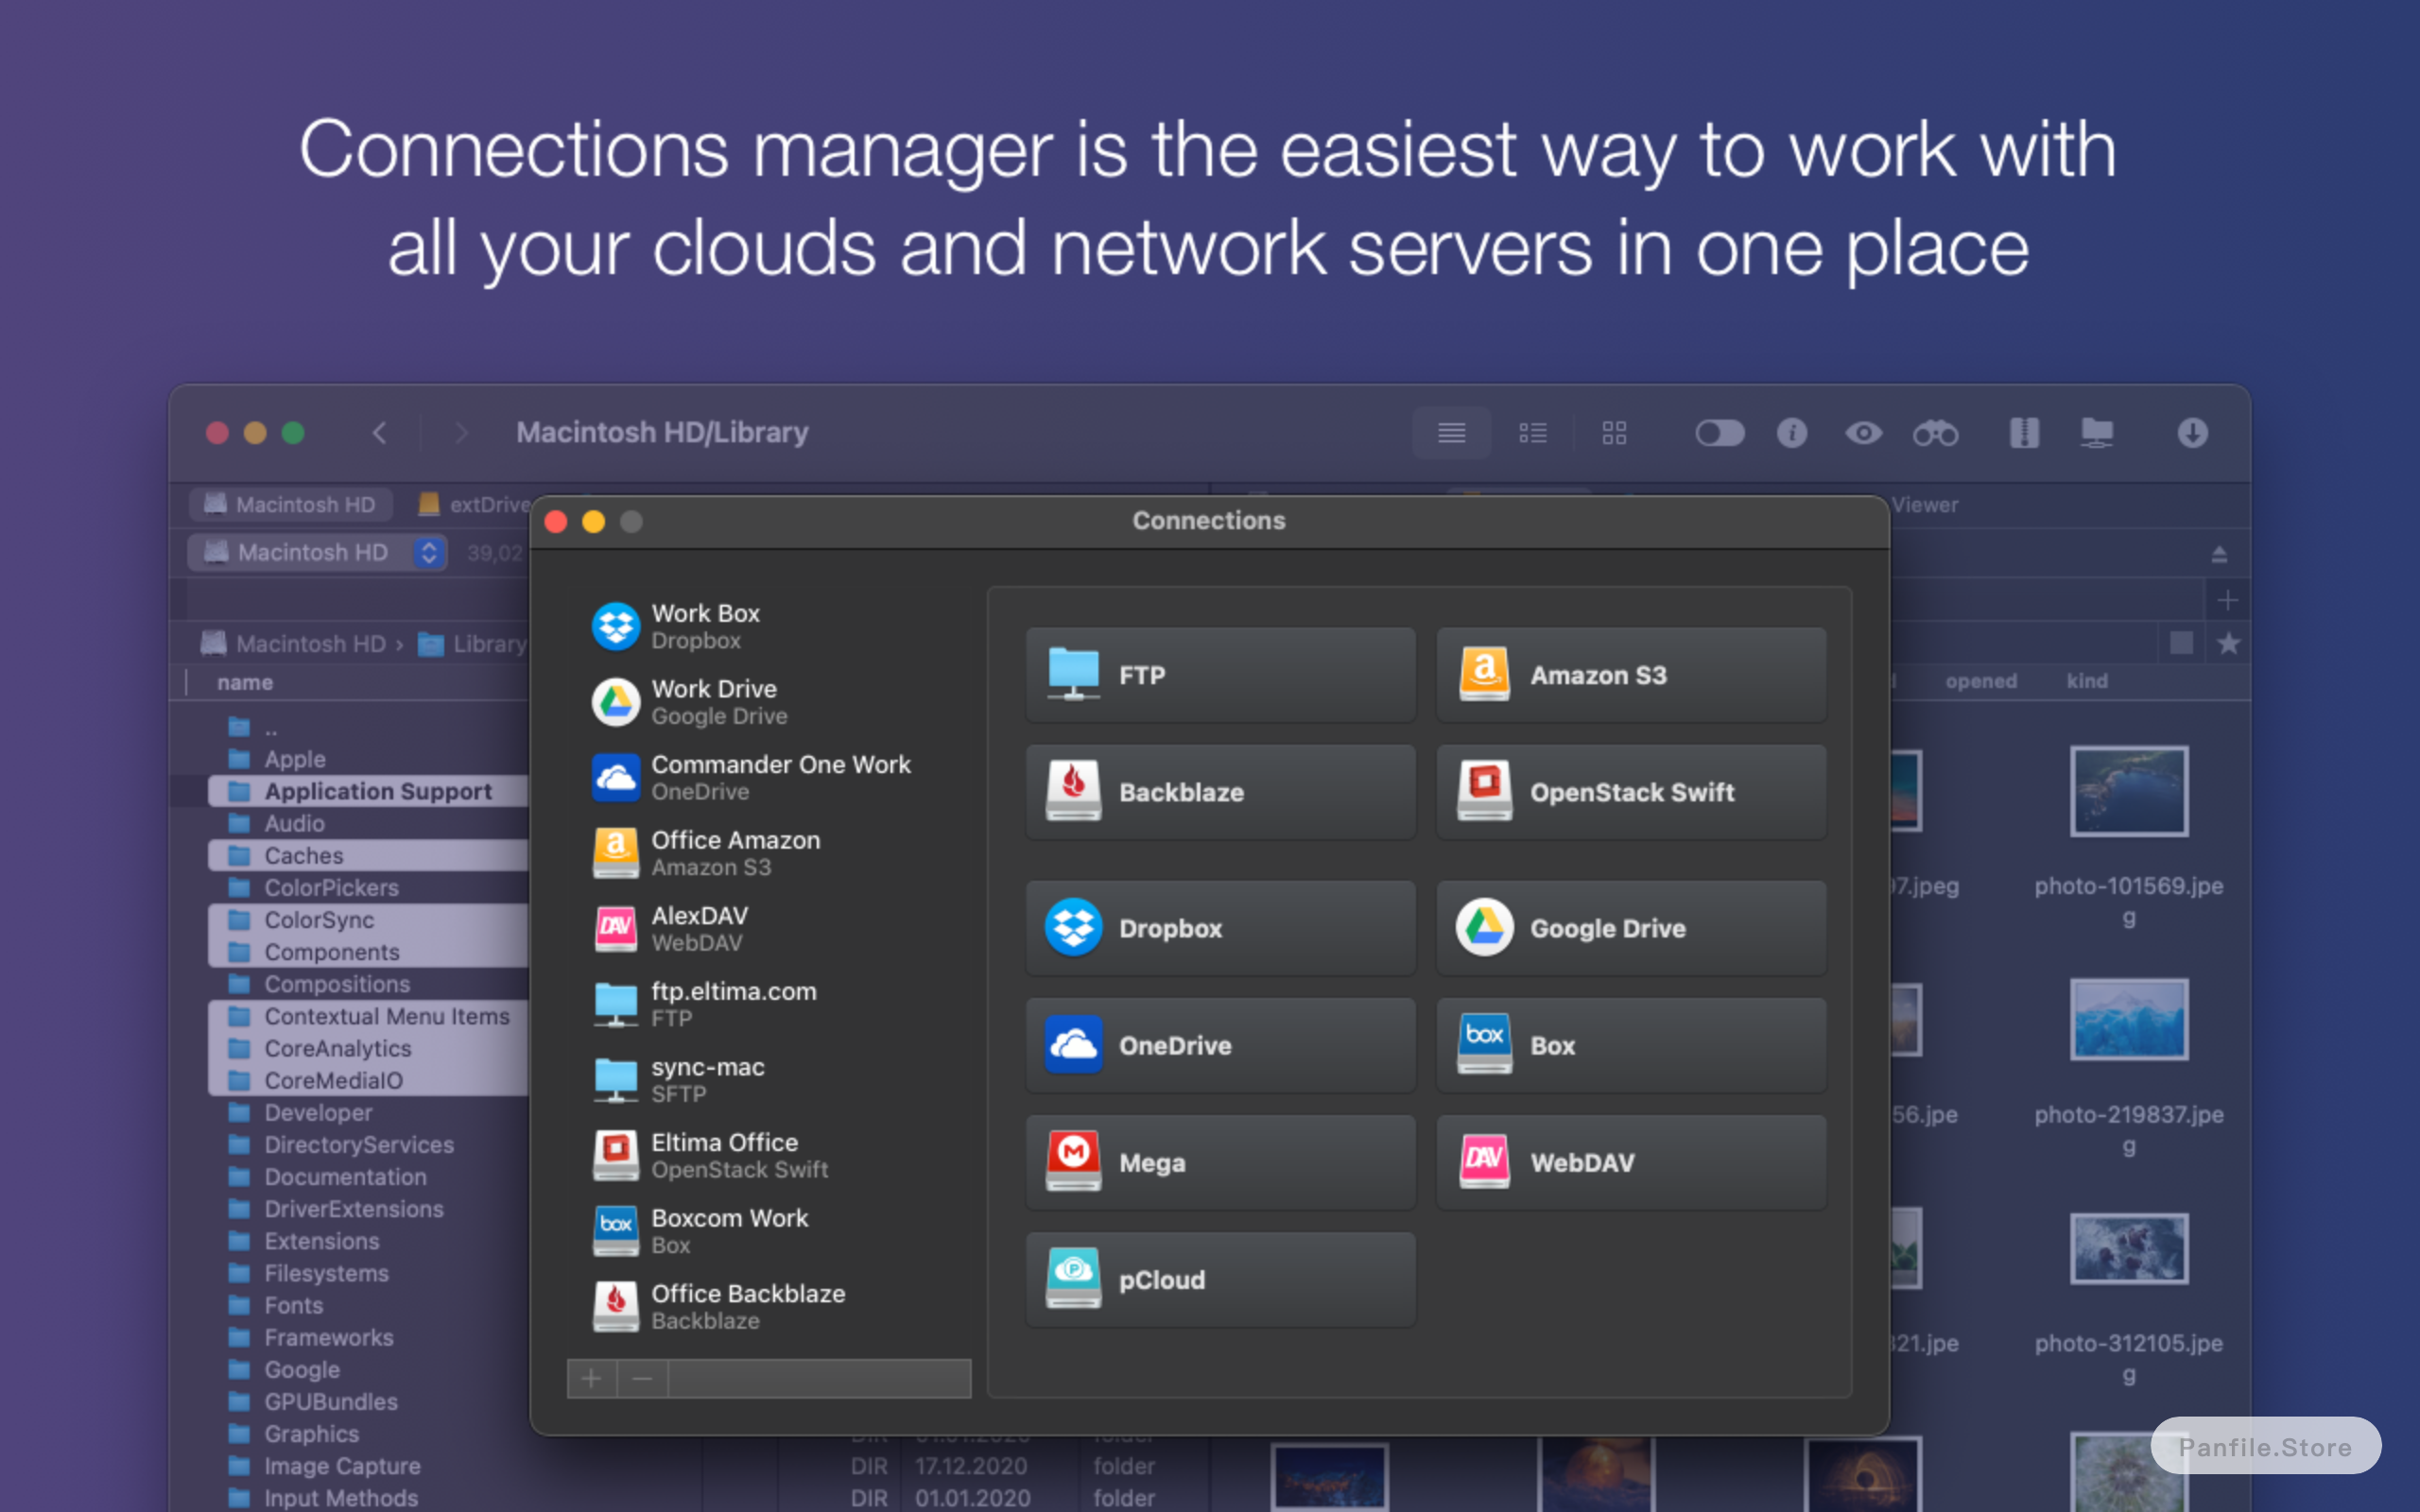Image resolution: width=2420 pixels, height=1512 pixels.
Task: Sort by opened column header
Action: [x=1981, y=681]
